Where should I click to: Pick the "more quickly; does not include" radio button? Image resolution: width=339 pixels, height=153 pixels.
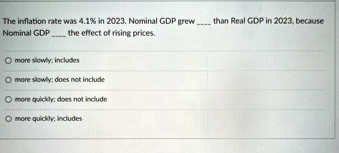[9, 100]
